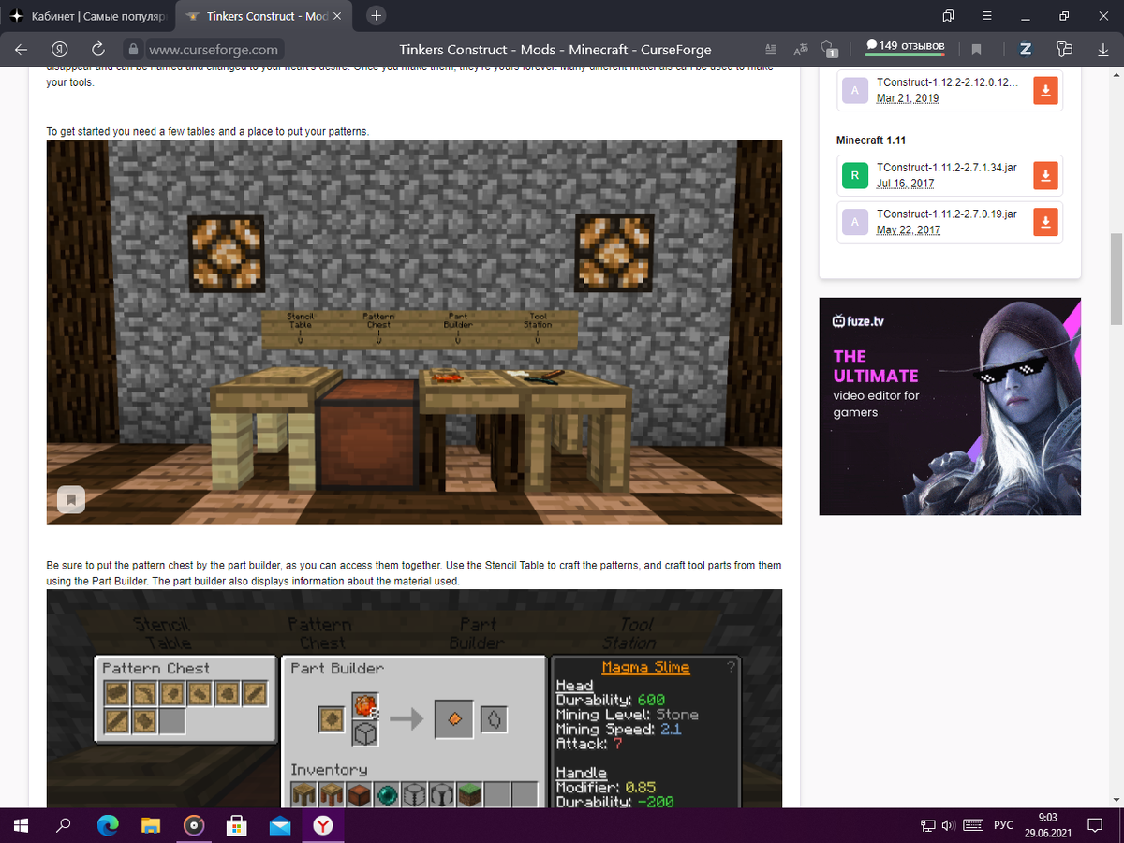Open TConstruct-1.12.2-2.12.0.12 file link
The width and height of the screenshot is (1124, 843).
[x=947, y=82]
